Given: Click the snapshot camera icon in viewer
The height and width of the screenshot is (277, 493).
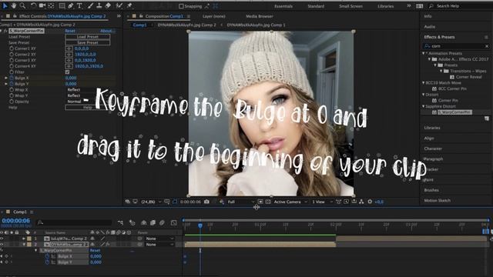Looking at the screenshot, I should point(206,202).
